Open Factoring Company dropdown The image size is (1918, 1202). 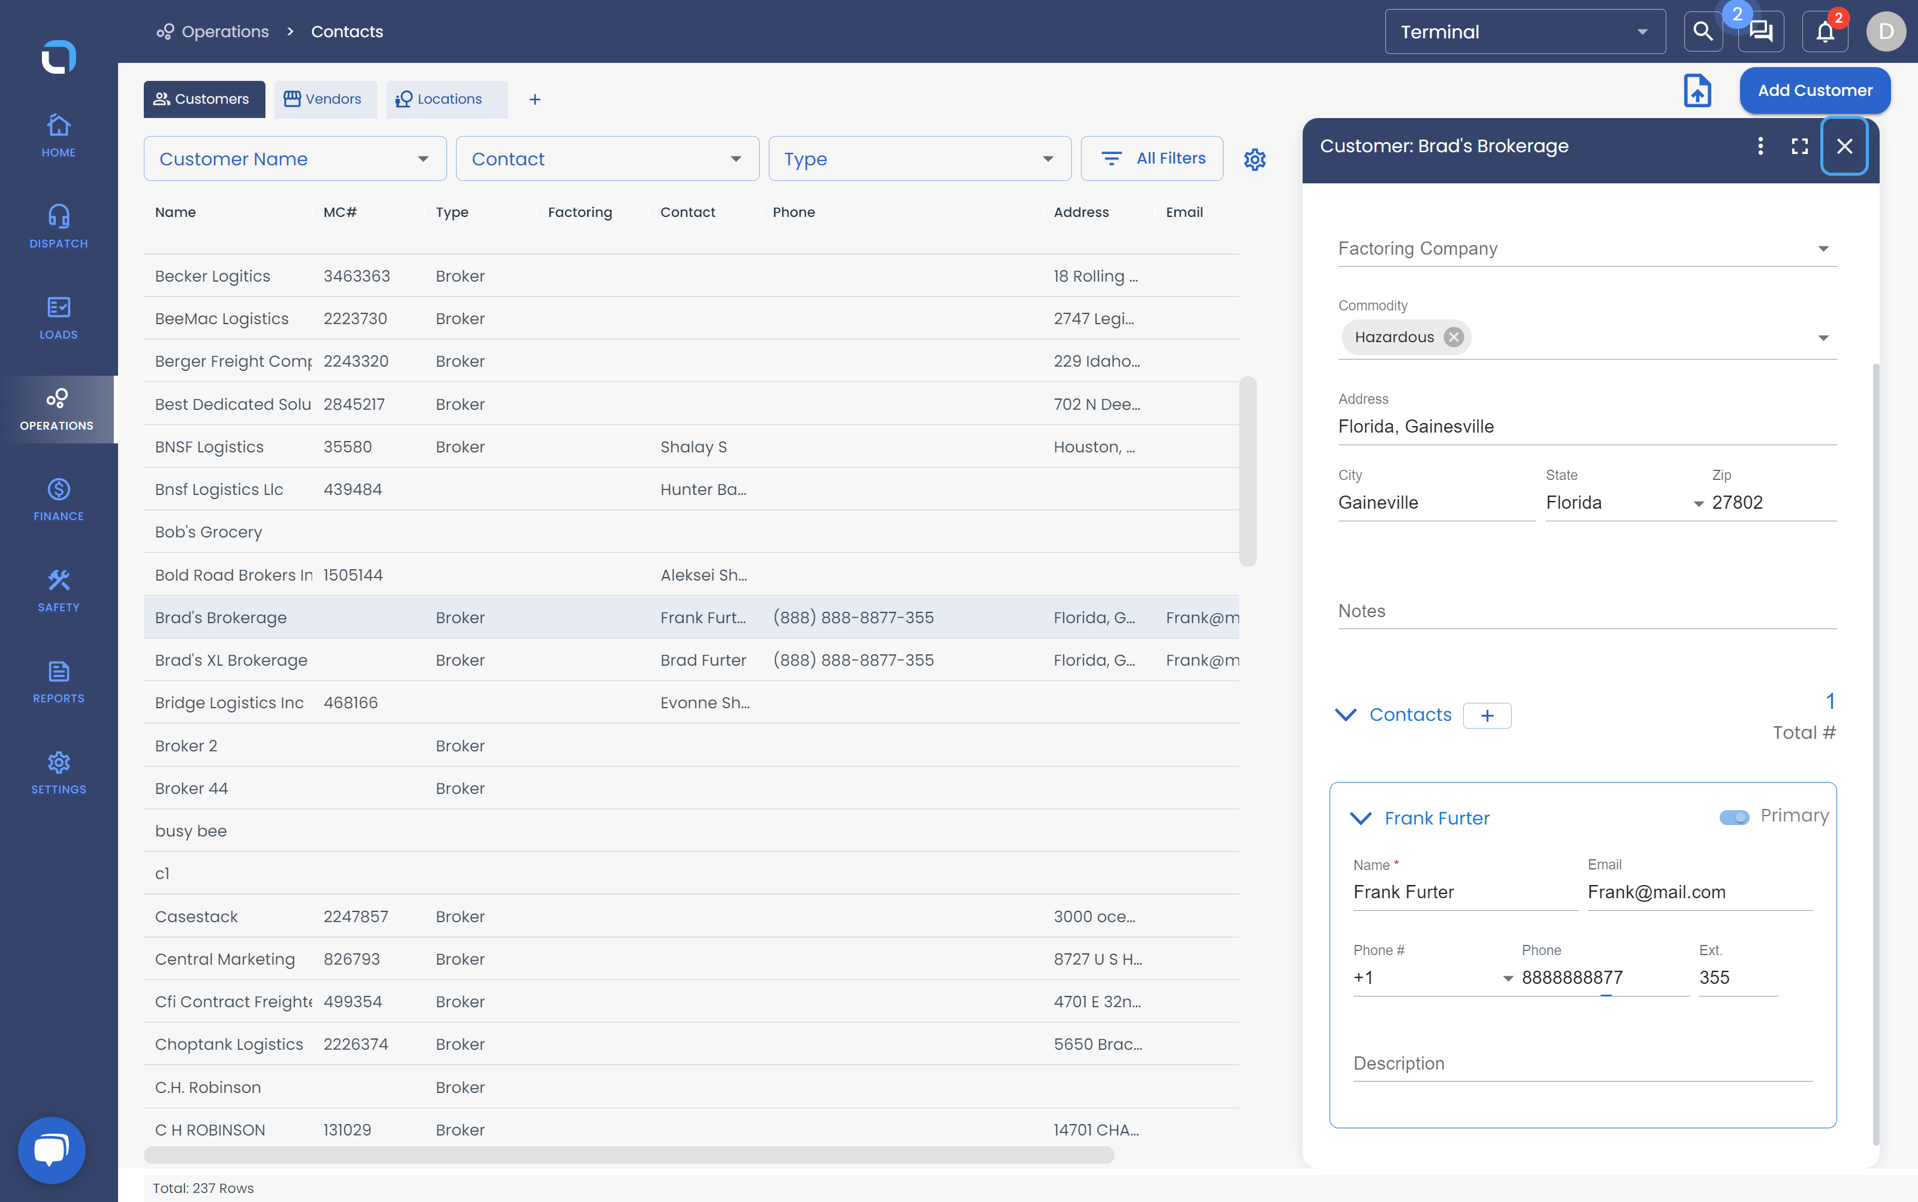coord(1587,249)
